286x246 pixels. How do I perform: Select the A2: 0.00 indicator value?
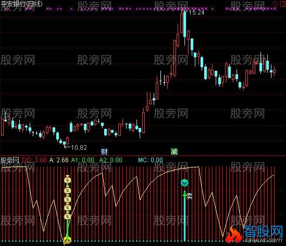coord(111,160)
